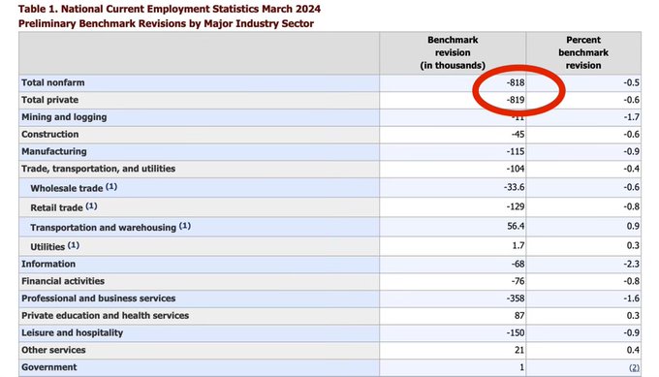The image size is (659, 377).
Task: Select the 56.4 Transportation and warehousing value
Action: [516, 227]
